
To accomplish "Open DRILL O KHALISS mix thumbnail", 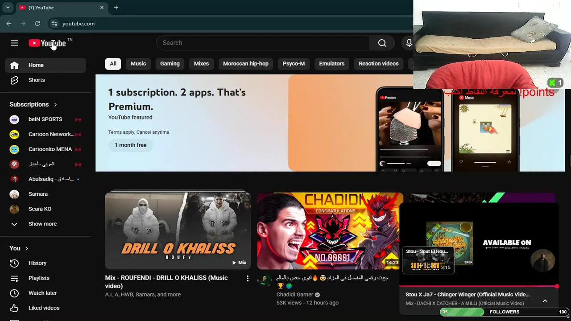I will (x=178, y=230).
